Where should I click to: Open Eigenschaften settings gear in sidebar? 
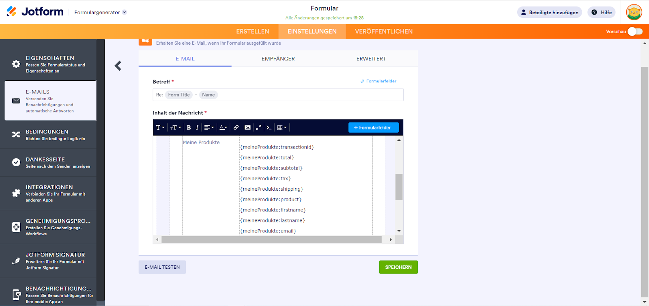pos(16,64)
